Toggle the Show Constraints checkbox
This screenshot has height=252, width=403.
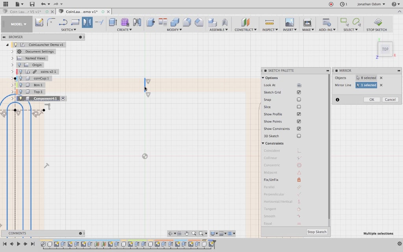299,129
